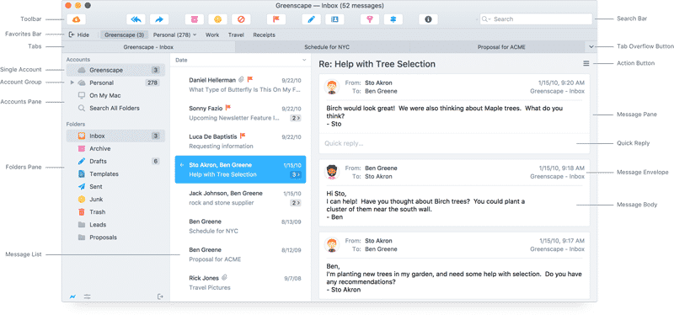Select Receipts in the favorites bar
The height and width of the screenshot is (315, 674).
[x=264, y=35]
